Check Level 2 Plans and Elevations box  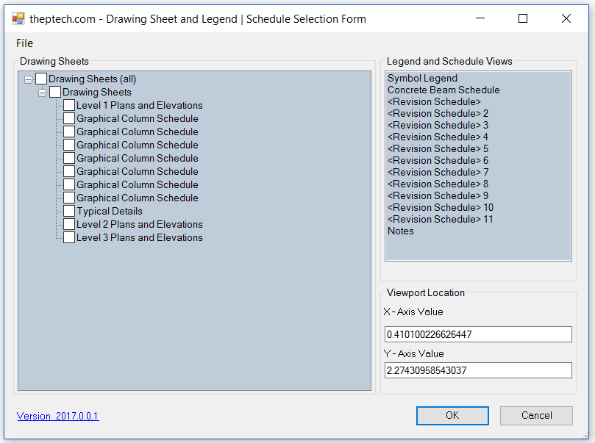coord(69,224)
